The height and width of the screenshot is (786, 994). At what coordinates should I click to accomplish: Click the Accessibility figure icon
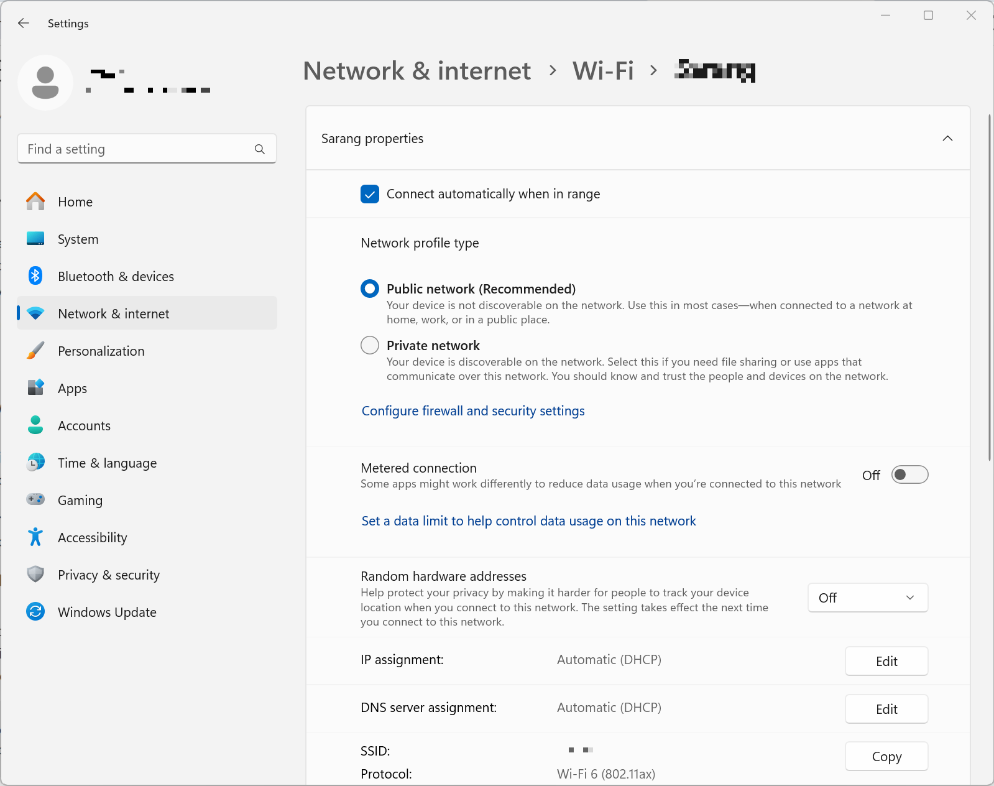pyautogui.click(x=35, y=537)
